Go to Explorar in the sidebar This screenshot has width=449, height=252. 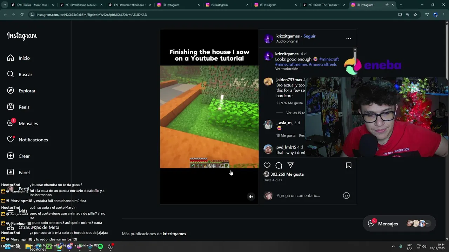click(21, 91)
